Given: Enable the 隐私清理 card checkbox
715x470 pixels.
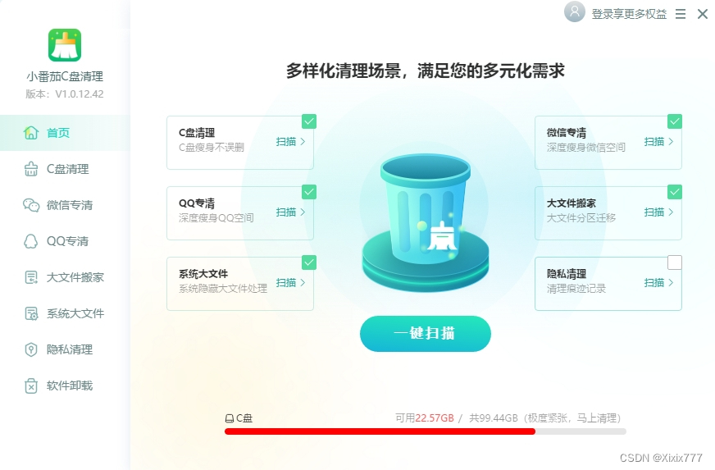Looking at the screenshot, I should click(675, 262).
